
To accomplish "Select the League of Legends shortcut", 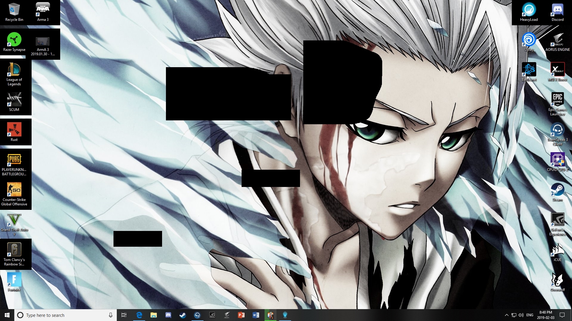I will (14, 73).
